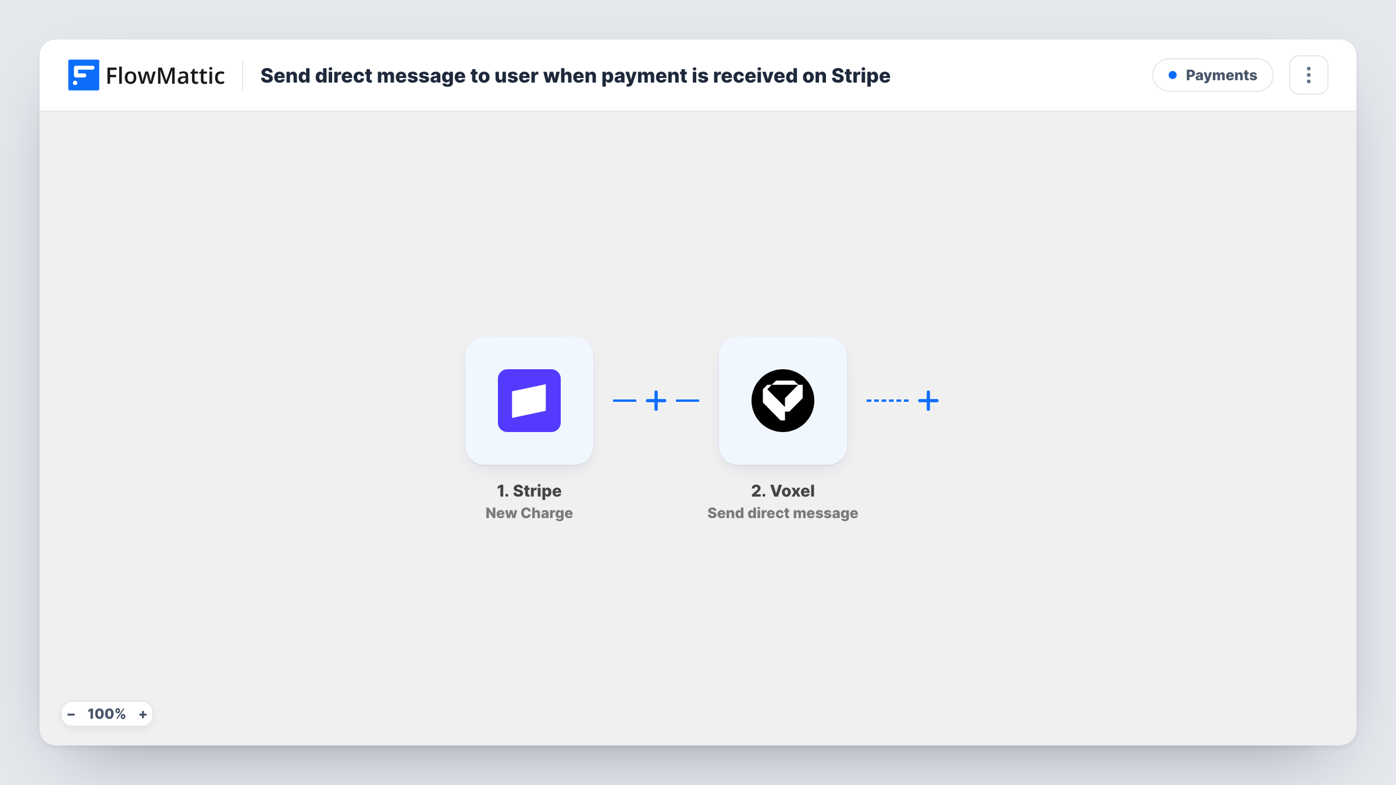Click the '1. Stripe' step label
The height and width of the screenshot is (785, 1396).
[x=529, y=491]
